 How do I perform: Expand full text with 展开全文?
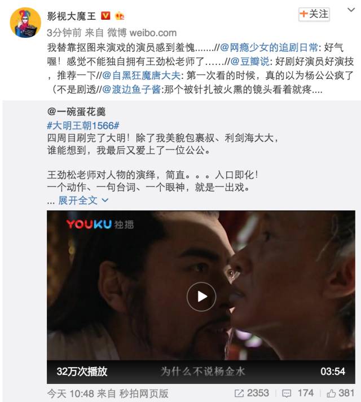[83, 200]
